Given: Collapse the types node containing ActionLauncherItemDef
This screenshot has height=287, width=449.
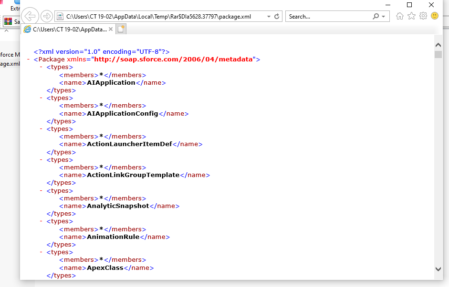Looking at the screenshot, I should click(41, 129).
